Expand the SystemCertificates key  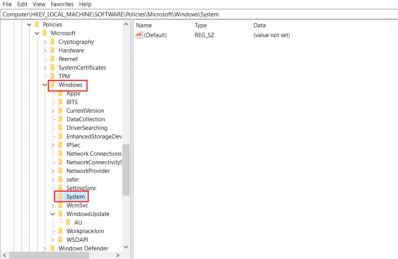click(45, 68)
